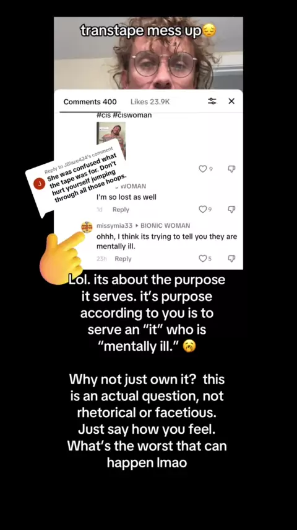Like the #cis #ciswoman comment

point(202,169)
